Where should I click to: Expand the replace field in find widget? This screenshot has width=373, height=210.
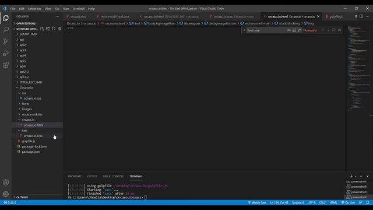point(244,30)
